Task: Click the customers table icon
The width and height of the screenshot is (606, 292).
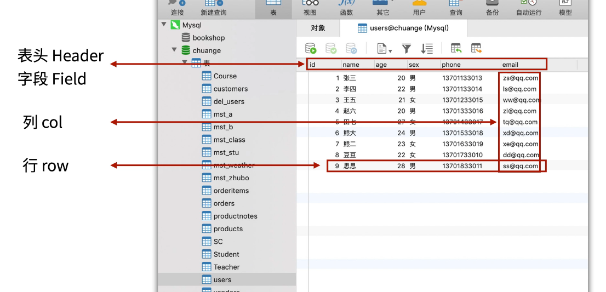Action: (207, 88)
